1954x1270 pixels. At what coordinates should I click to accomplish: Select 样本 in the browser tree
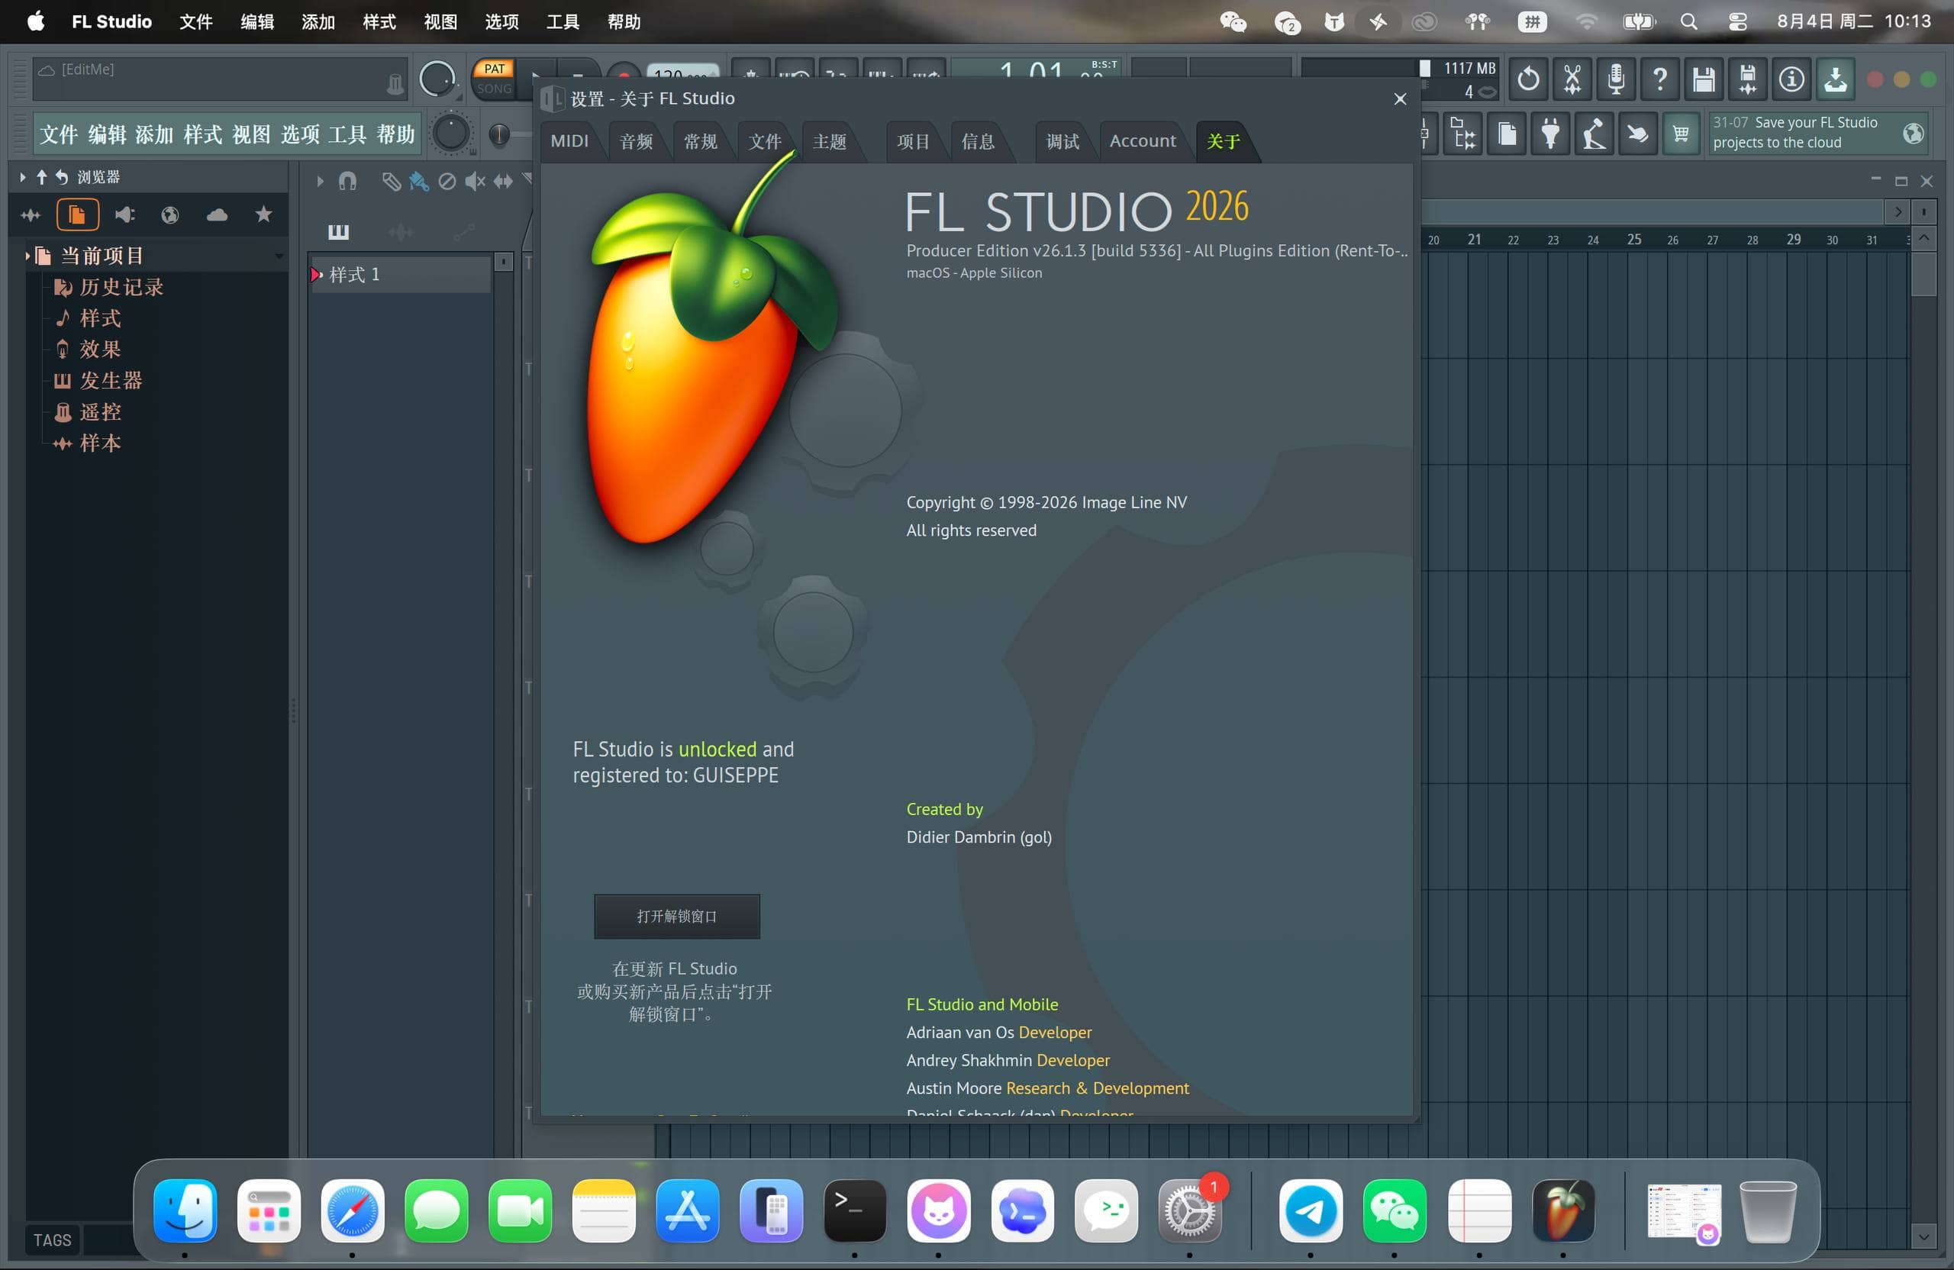click(x=100, y=443)
